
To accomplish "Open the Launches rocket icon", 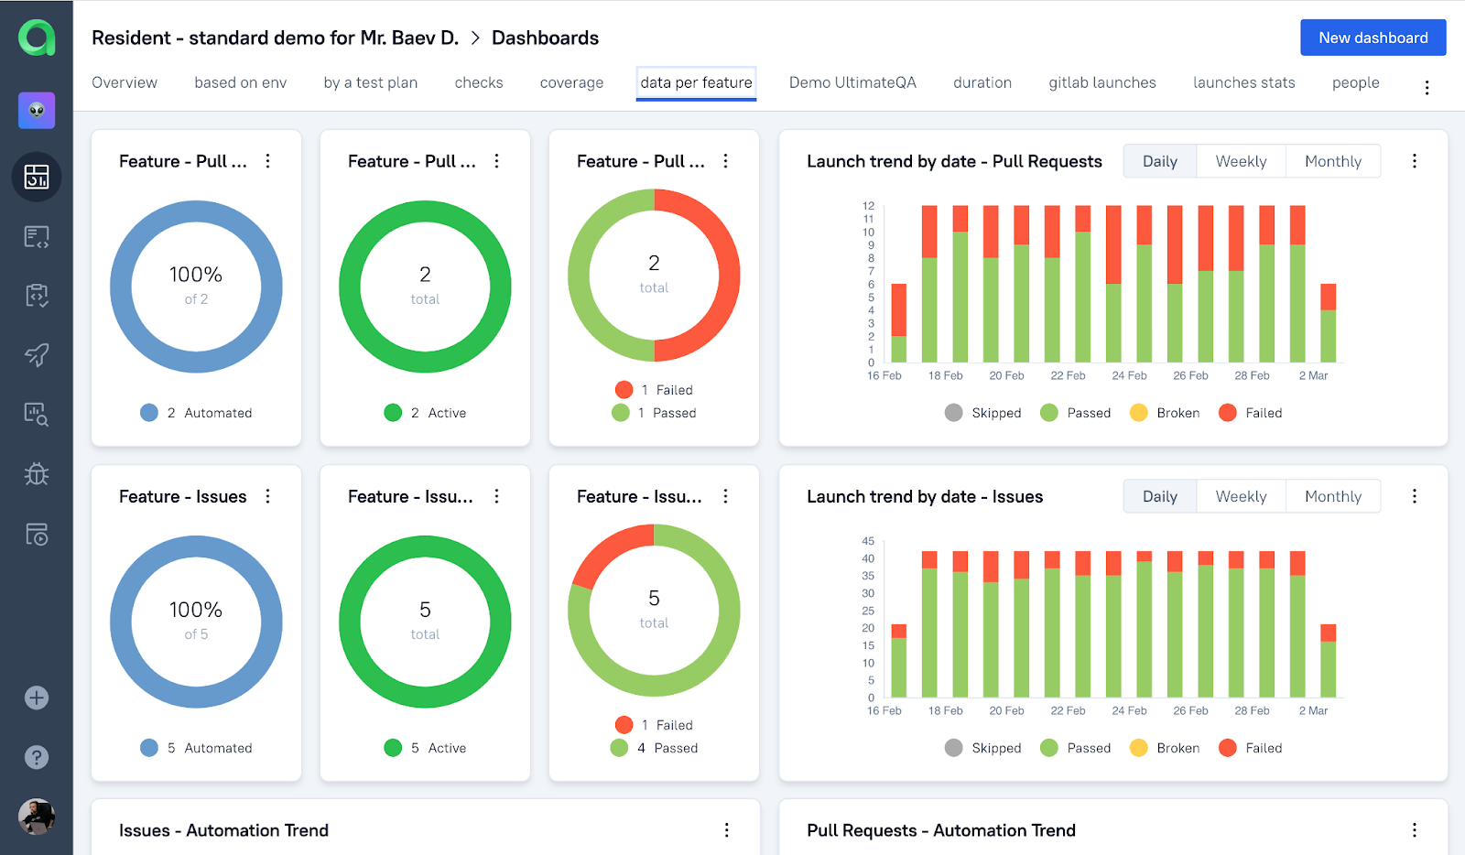I will [x=37, y=355].
